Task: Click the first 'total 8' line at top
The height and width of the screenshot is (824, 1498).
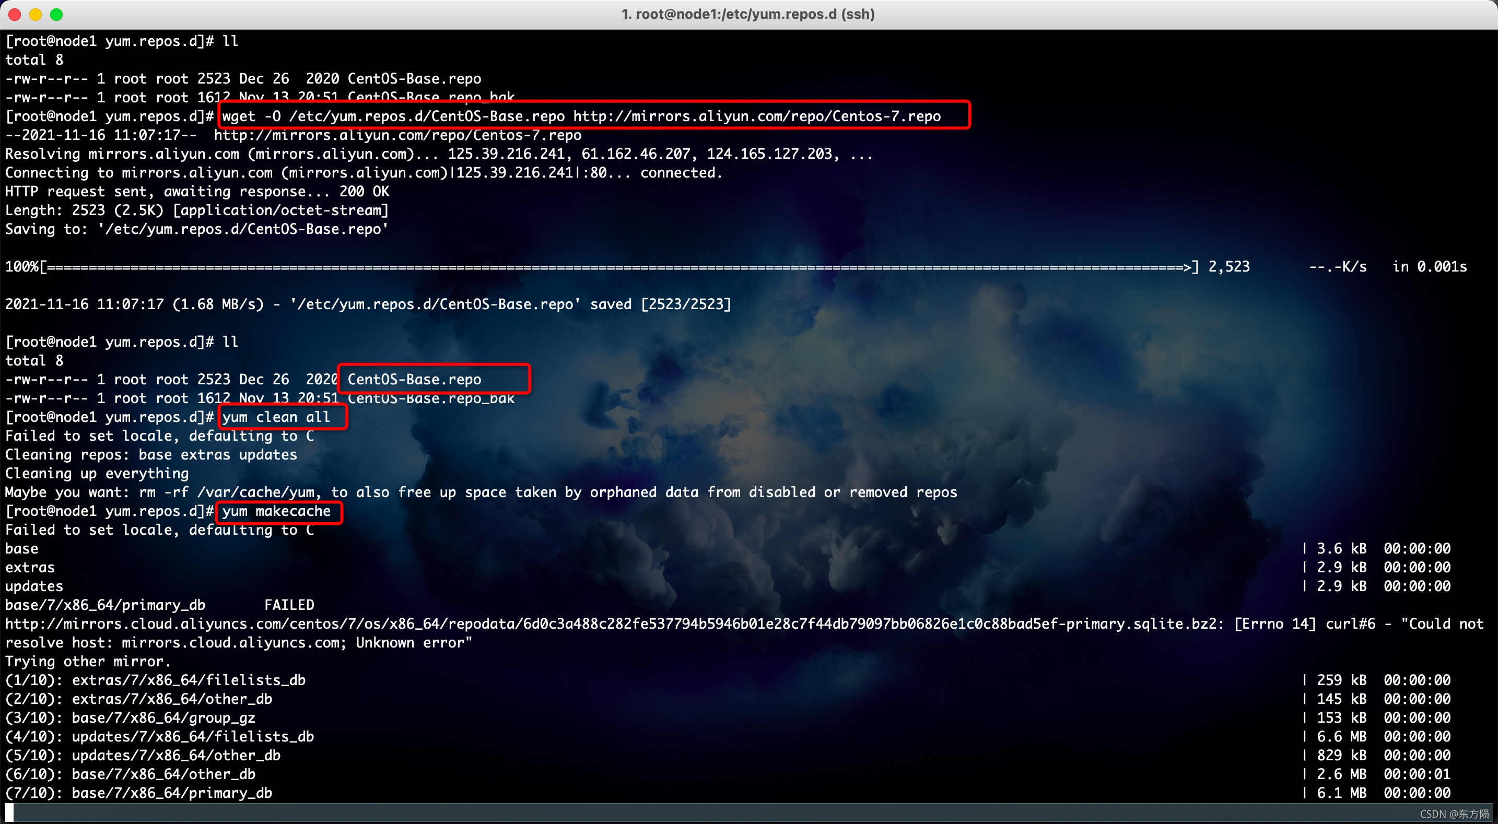Action: coord(34,60)
